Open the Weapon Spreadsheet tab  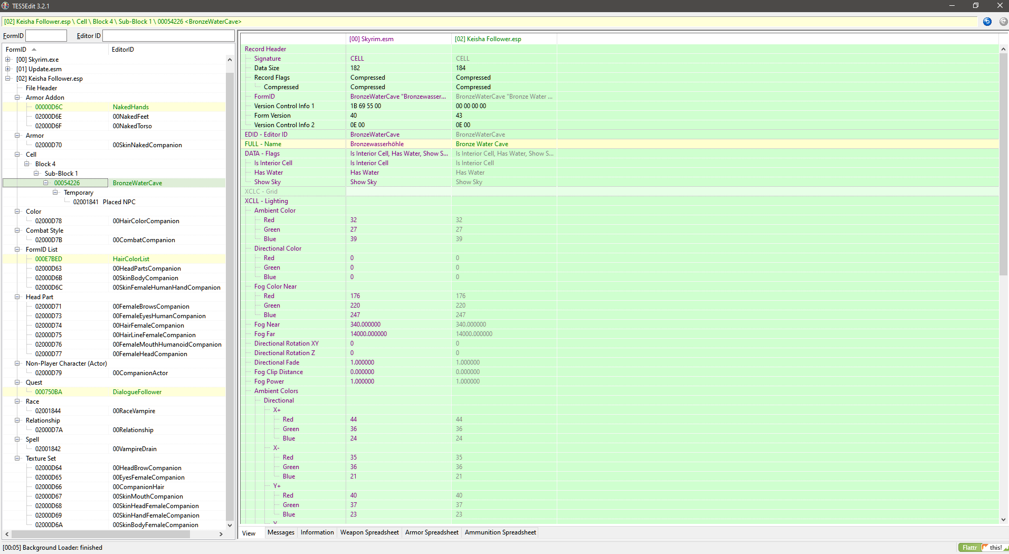click(x=369, y=532)
